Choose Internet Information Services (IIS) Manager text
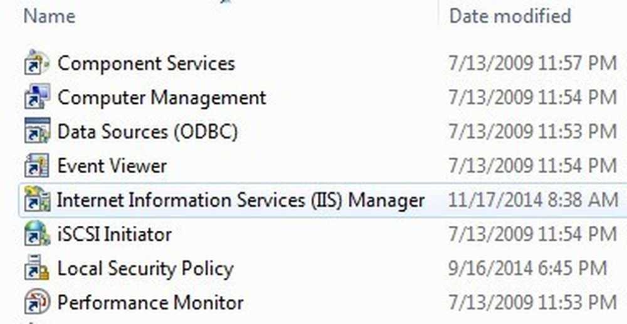The image size is (627, 324). [240, 200]
